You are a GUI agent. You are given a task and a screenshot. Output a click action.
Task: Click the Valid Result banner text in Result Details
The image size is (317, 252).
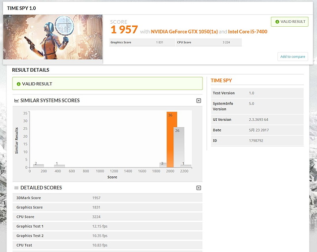point(37,84)
